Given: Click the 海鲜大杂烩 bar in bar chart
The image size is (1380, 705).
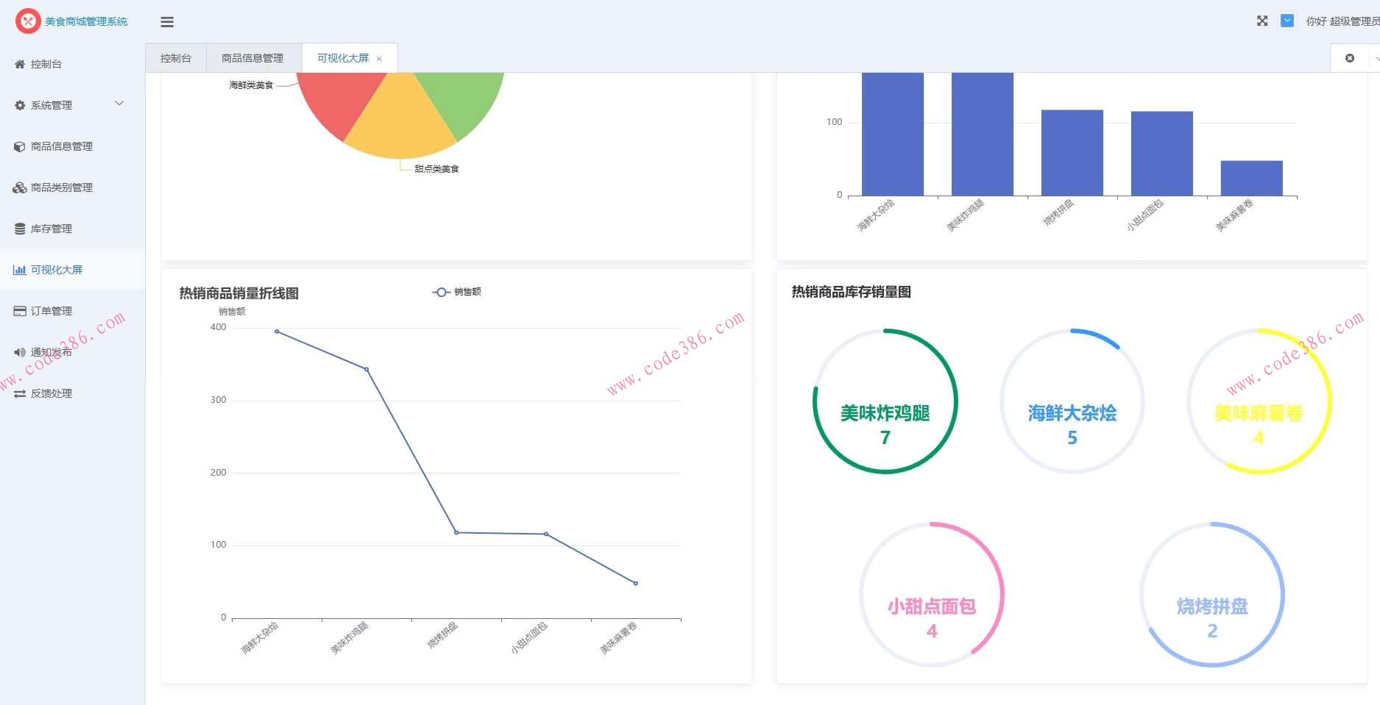Looking at the screenshot, I should coord(892,134).
